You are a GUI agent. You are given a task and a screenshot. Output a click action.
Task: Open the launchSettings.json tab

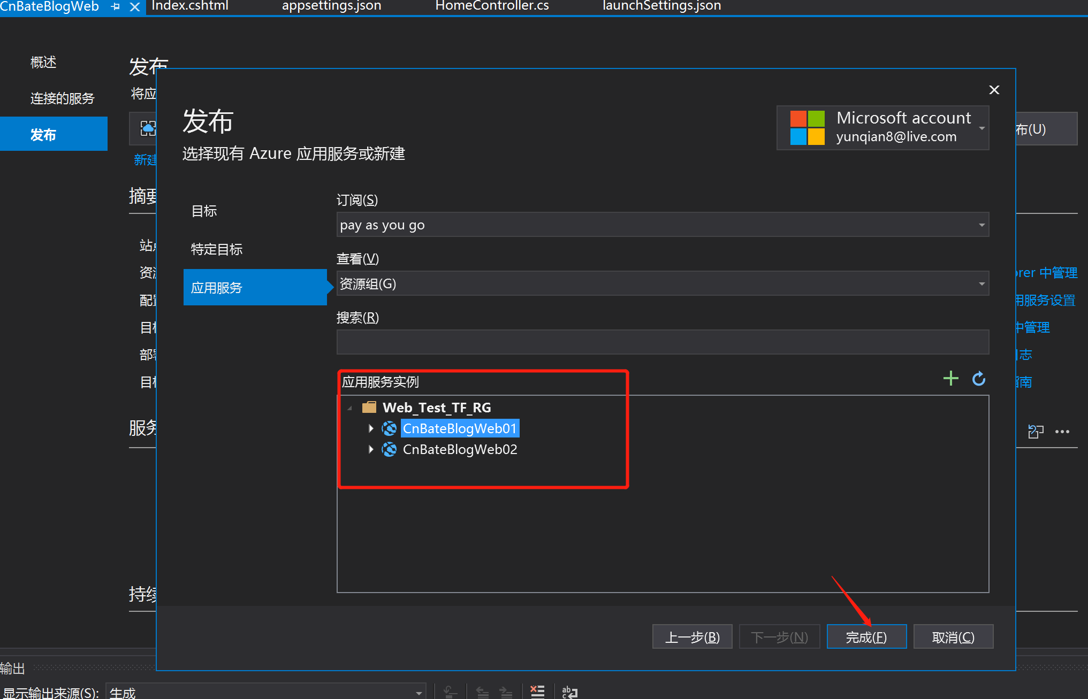pos(662,6)
